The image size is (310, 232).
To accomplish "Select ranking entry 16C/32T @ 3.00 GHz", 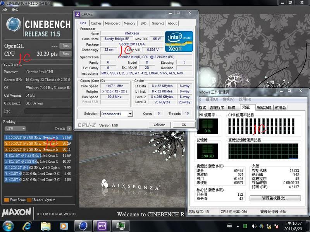I will pyautogui.click(x=38, y=137).
